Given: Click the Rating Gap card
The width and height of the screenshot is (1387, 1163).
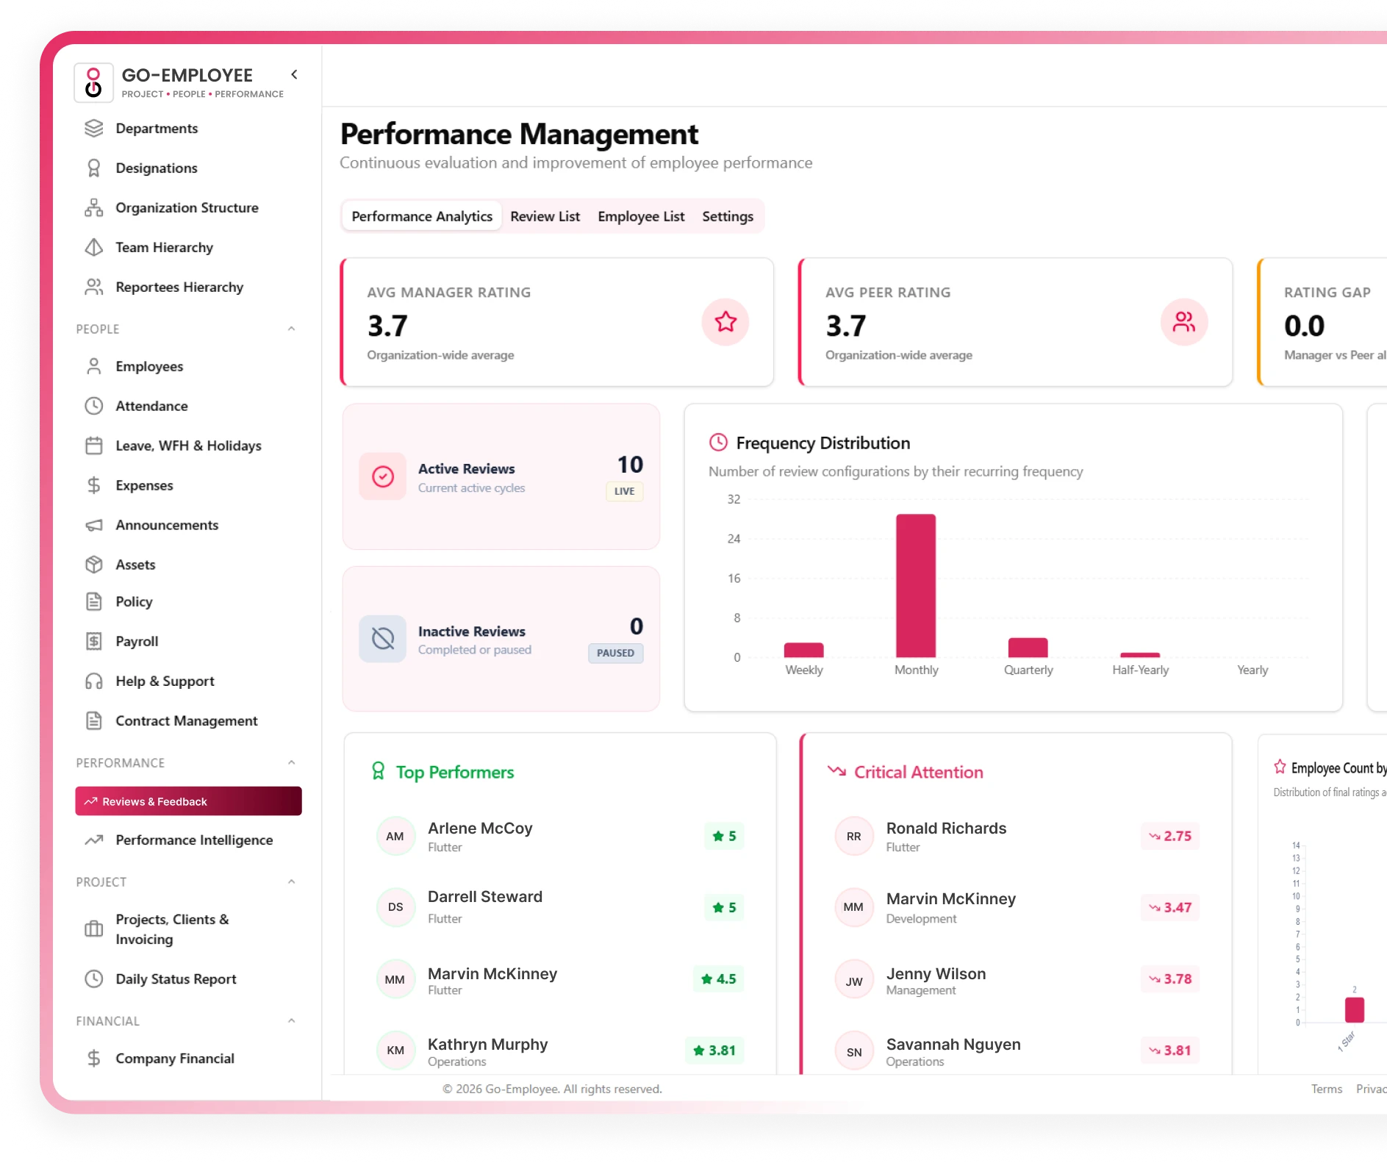Looking at the screenshot, I should 1322,322.
